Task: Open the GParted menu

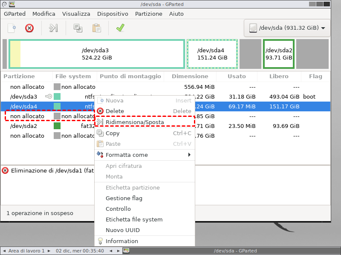Action: pyautogui.click(x=14, y=14)
